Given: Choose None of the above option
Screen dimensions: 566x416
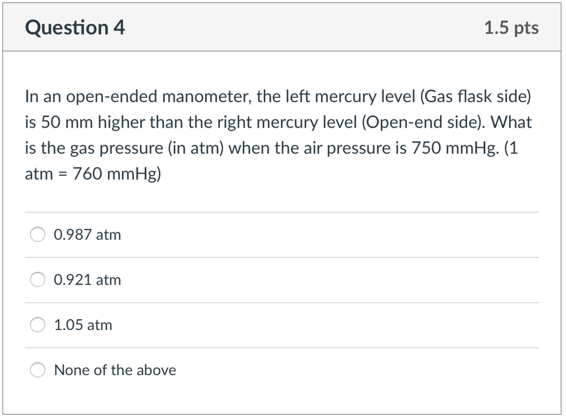Looking at the screenshot, I should click(37, 370).
